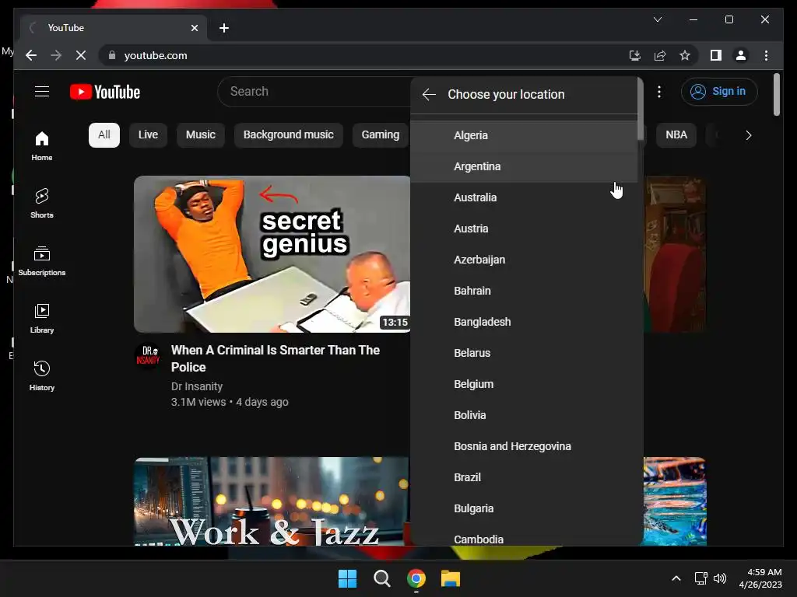
Task: Select the Gaming category chip
Action: 380,135
